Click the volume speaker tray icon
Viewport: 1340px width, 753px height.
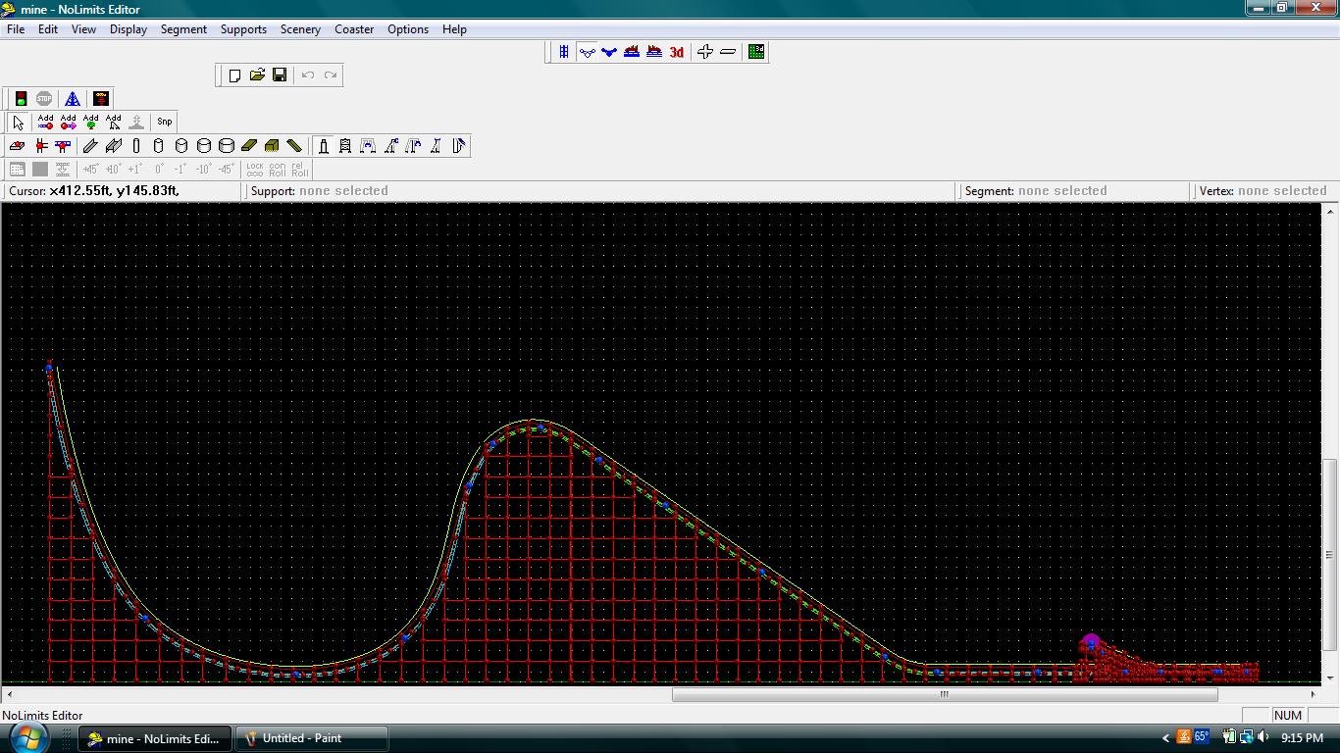(1263, 737)
